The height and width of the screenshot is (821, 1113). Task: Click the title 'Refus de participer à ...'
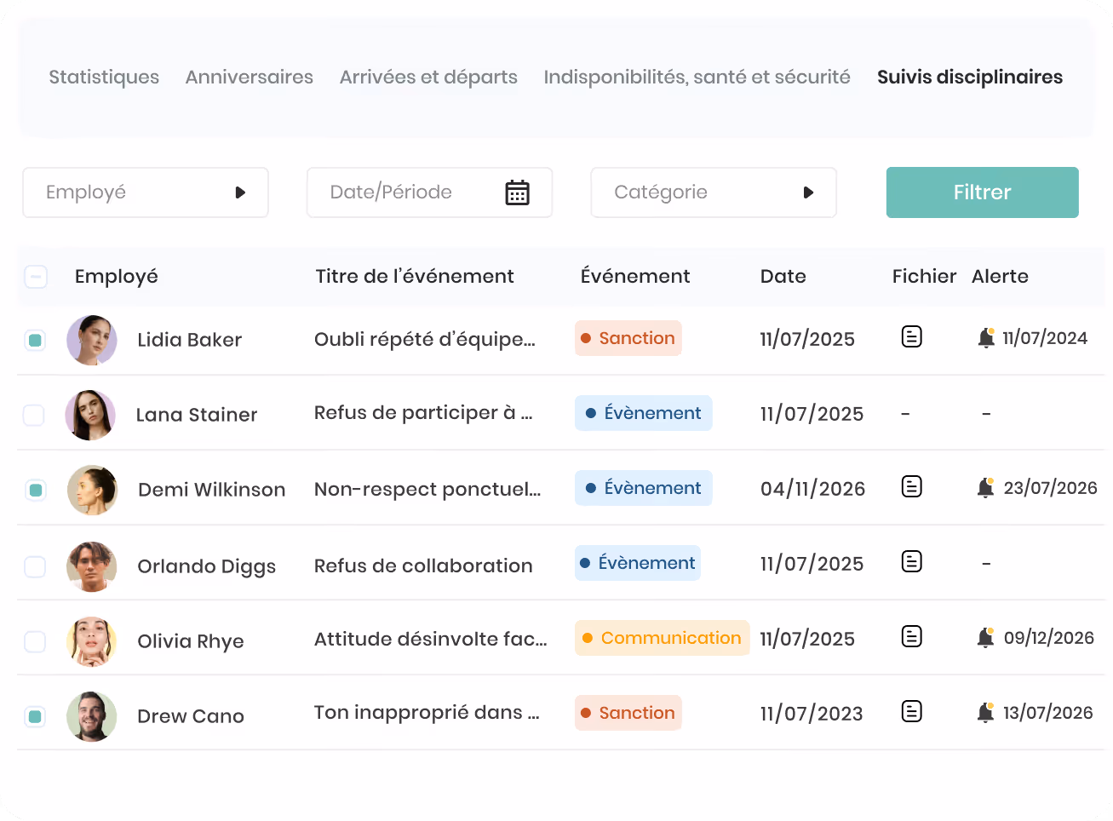[x=423, y=413]
